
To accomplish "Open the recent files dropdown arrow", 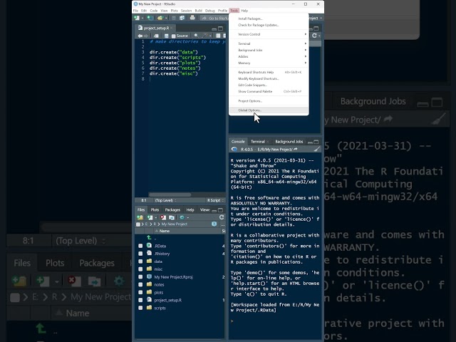I will tap(166, 19).
